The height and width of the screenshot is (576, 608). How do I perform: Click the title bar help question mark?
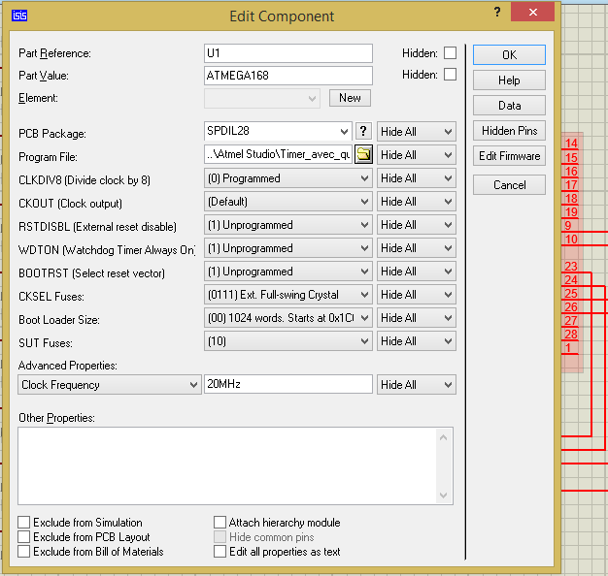(x=497, y=12)
